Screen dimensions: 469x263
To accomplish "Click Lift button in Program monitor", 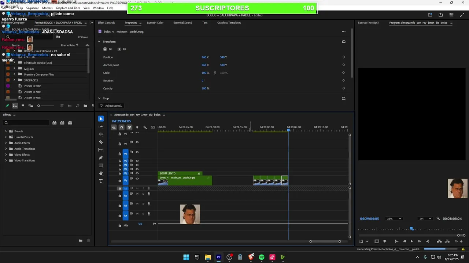I will click(x=439, y=241).
